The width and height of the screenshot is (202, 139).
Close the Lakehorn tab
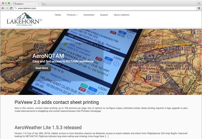point(39,4)
